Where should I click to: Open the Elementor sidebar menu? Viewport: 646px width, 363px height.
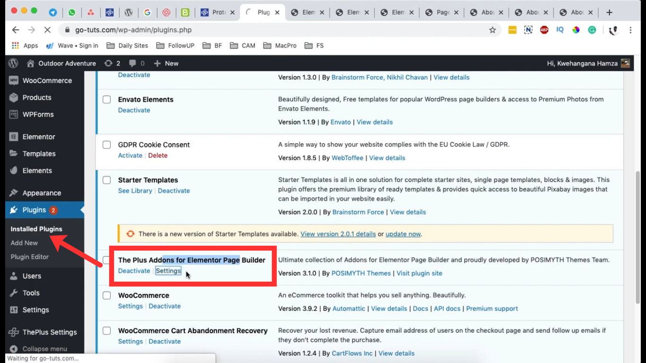(x=45, y=137)
